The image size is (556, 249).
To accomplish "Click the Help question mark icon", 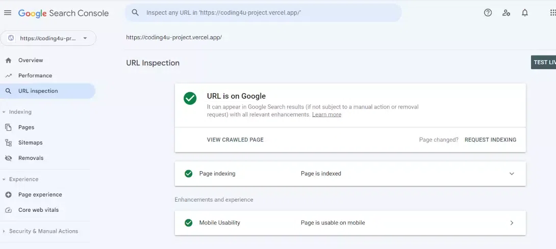I will 488,13.
